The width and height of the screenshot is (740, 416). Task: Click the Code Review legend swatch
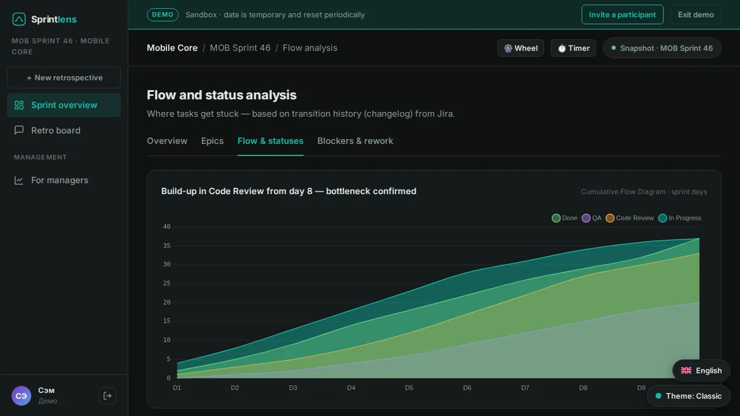point(610,218)
